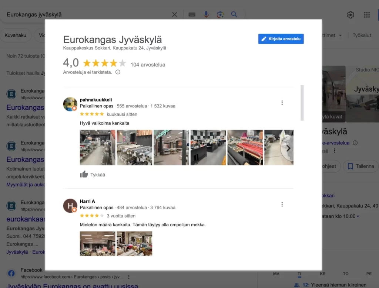Open the eurokankaan search result link

[x=26, y=219]
